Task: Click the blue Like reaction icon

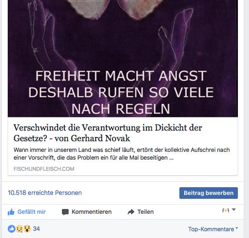Action: (12, 229)
